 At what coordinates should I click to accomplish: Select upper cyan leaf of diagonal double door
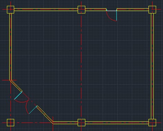pos(18,96)
